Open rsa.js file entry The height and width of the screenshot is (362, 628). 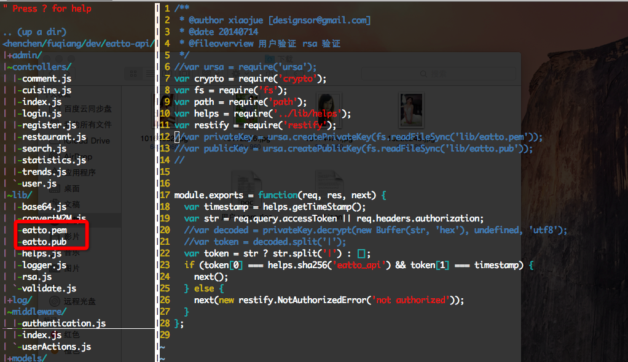(37, 276)
